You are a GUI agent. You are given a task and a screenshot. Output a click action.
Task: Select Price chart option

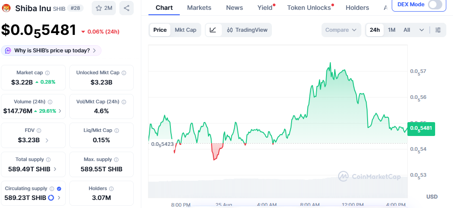(160, 30)
